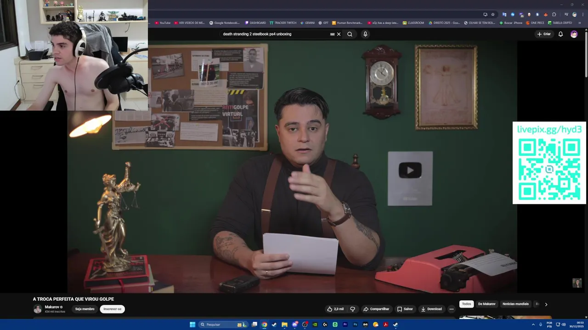Image resolution: width=588 pixels, height=330 pixels.
Task: Switch to Google Chrome on taskbar
Action: click(x=264, y=324)
